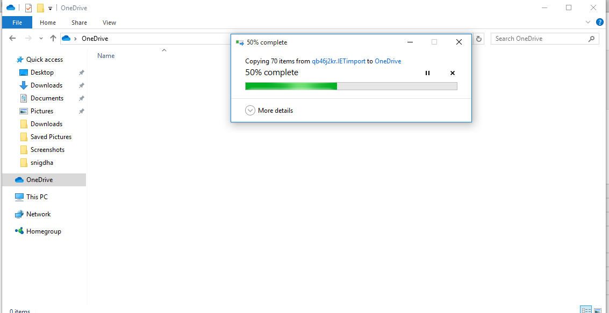Click the Pictures landscape icon
609x313 pixels.
(x=24, y=111)
